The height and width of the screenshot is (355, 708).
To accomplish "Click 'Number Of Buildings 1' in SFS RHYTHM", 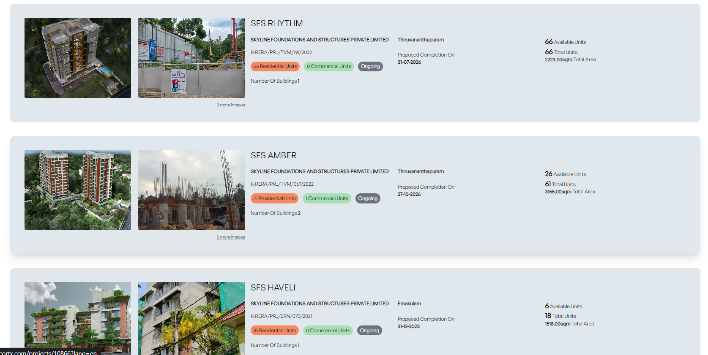I will (275, 81).
